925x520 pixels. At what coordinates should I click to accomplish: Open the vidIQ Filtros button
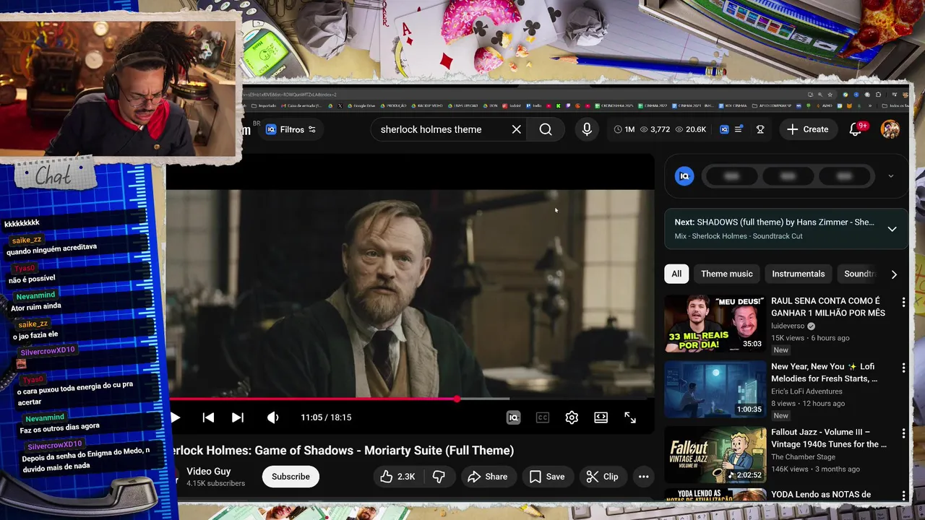[x=291, y=129]
